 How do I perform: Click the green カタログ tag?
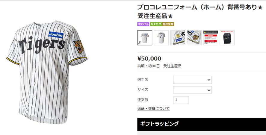155,24
